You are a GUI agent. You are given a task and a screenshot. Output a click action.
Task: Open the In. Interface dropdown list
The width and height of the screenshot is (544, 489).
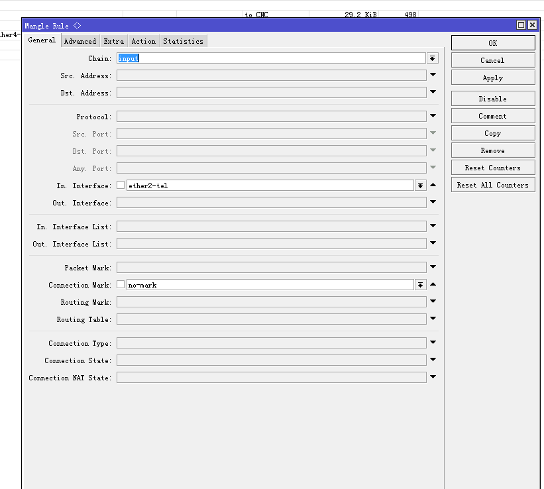pyautogui.click(x=420, y=186)
